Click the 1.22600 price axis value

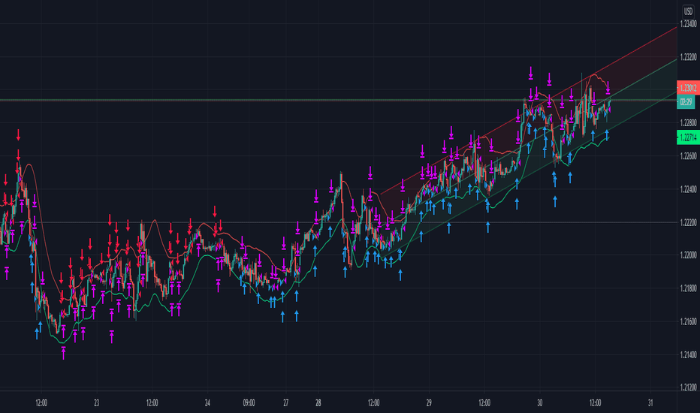pyautogui.click(x=689, y=156)
